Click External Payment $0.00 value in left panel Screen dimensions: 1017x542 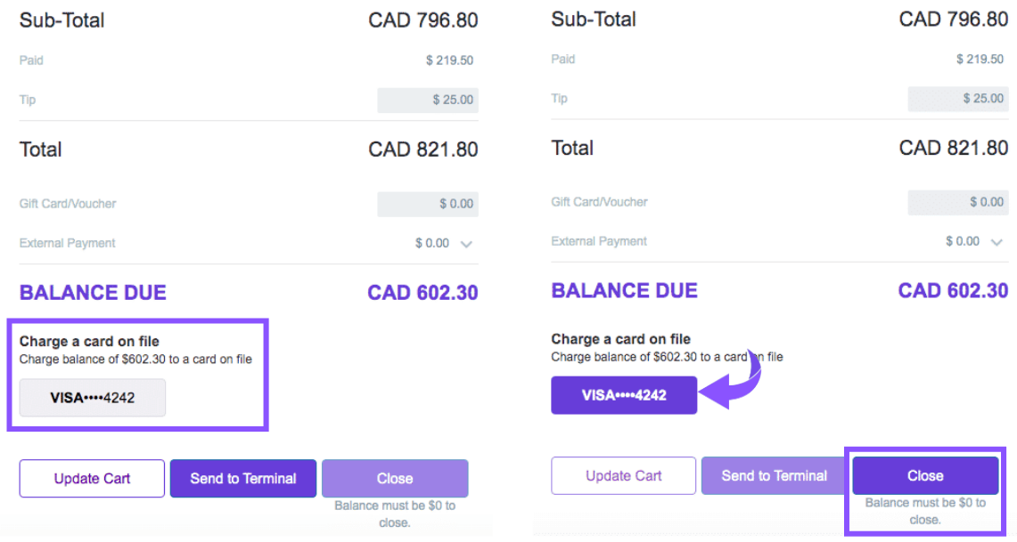click(x=432, y=243)
